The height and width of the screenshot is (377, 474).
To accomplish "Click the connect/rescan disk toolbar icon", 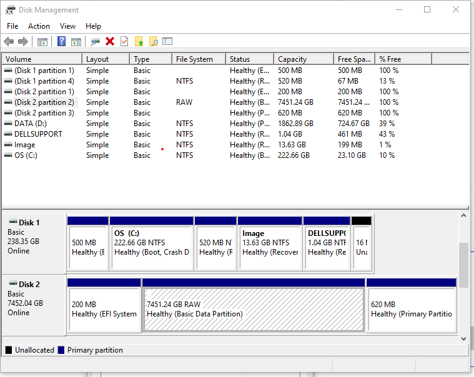I will point(95,42).
